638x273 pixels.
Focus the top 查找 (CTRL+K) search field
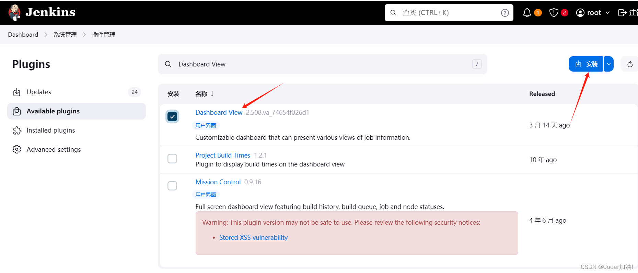tap(449, 13)
